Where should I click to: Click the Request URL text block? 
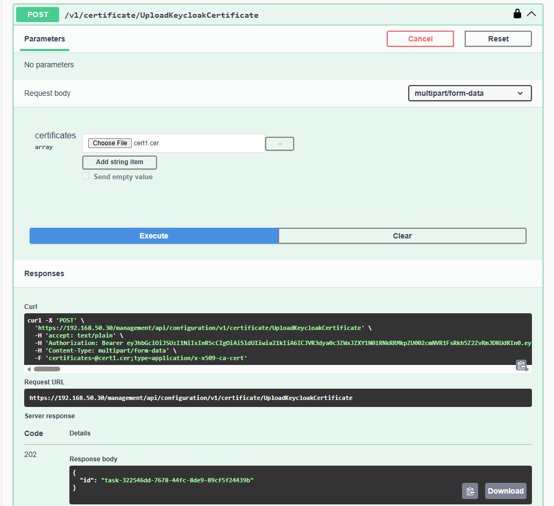(x=191, y=398)
